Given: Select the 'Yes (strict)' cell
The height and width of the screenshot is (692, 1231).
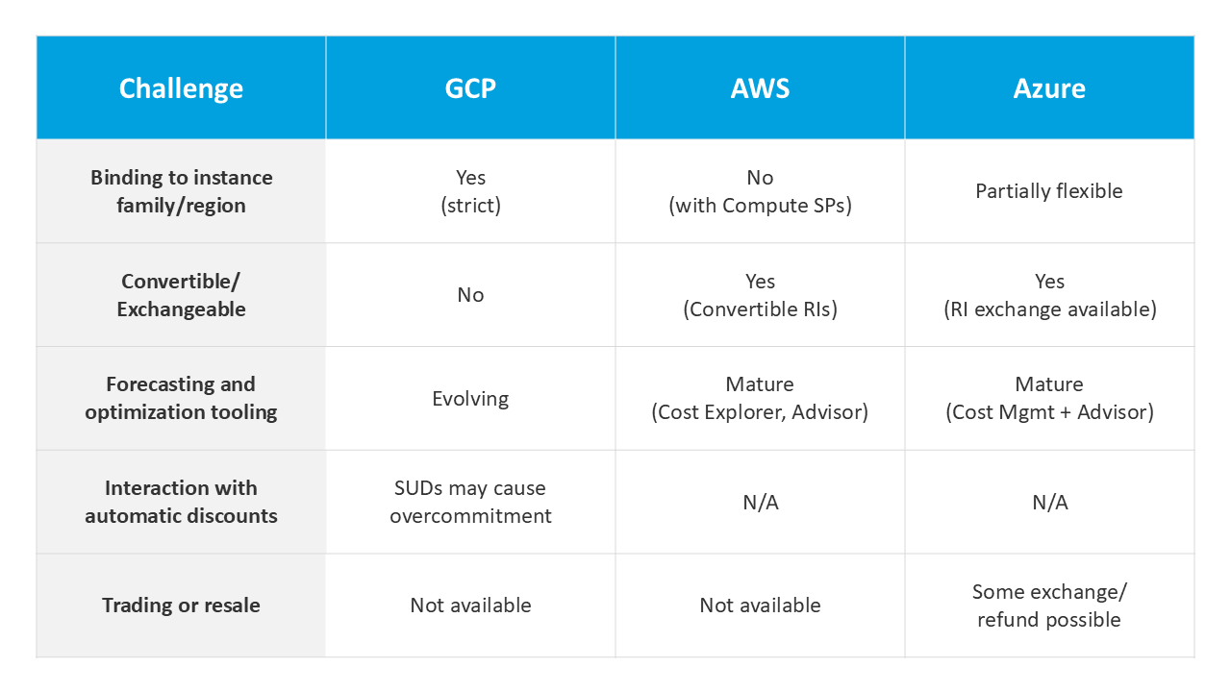Looking at the screenshot, I should [x=470, y=191].
